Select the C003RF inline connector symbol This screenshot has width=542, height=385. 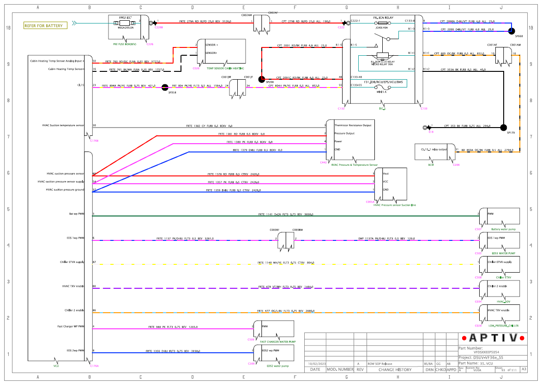point(286,241)
